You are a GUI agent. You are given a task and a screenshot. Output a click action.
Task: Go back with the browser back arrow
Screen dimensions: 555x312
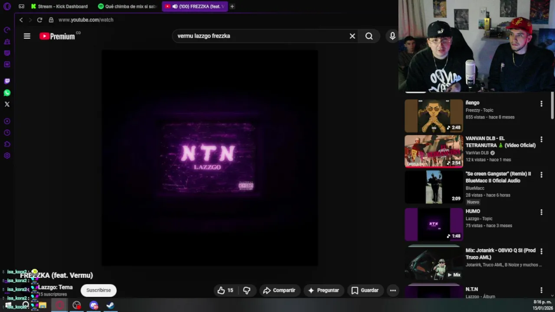point(21,20)
